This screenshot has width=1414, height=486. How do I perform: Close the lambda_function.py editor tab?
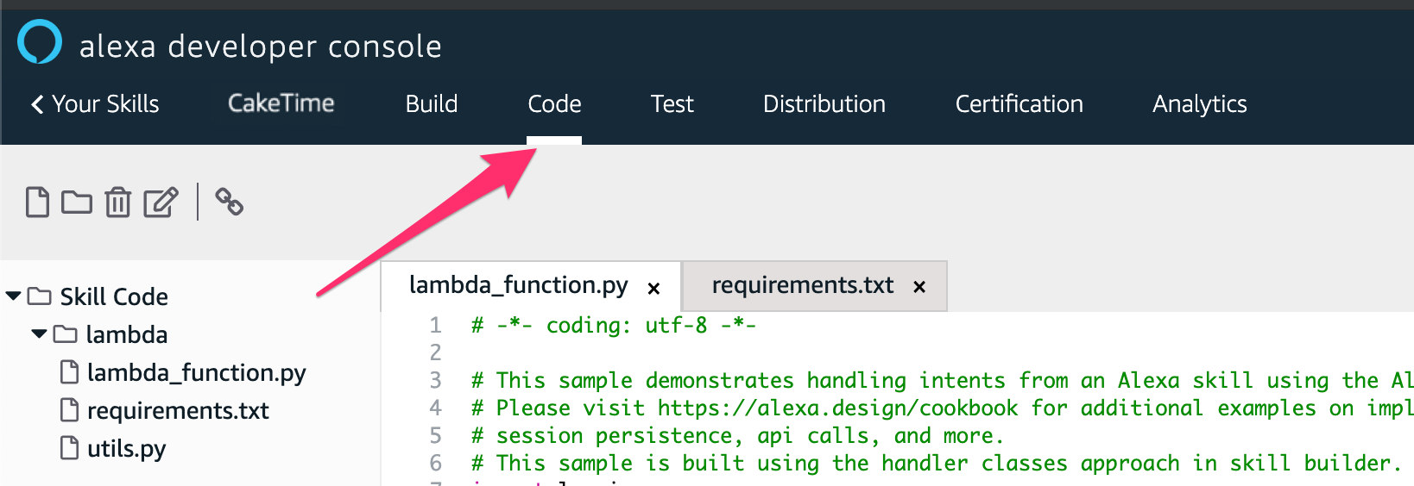[x=654, y=288]
